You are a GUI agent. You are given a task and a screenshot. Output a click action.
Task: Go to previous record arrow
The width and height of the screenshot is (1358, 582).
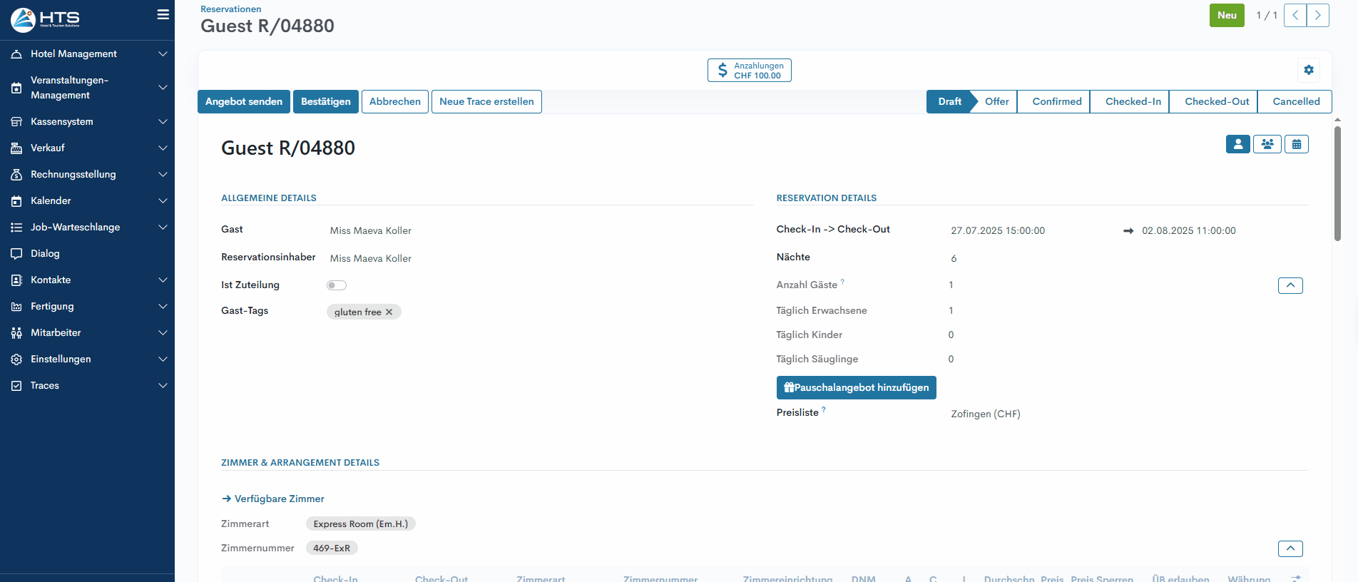[x=1295, y=15]
